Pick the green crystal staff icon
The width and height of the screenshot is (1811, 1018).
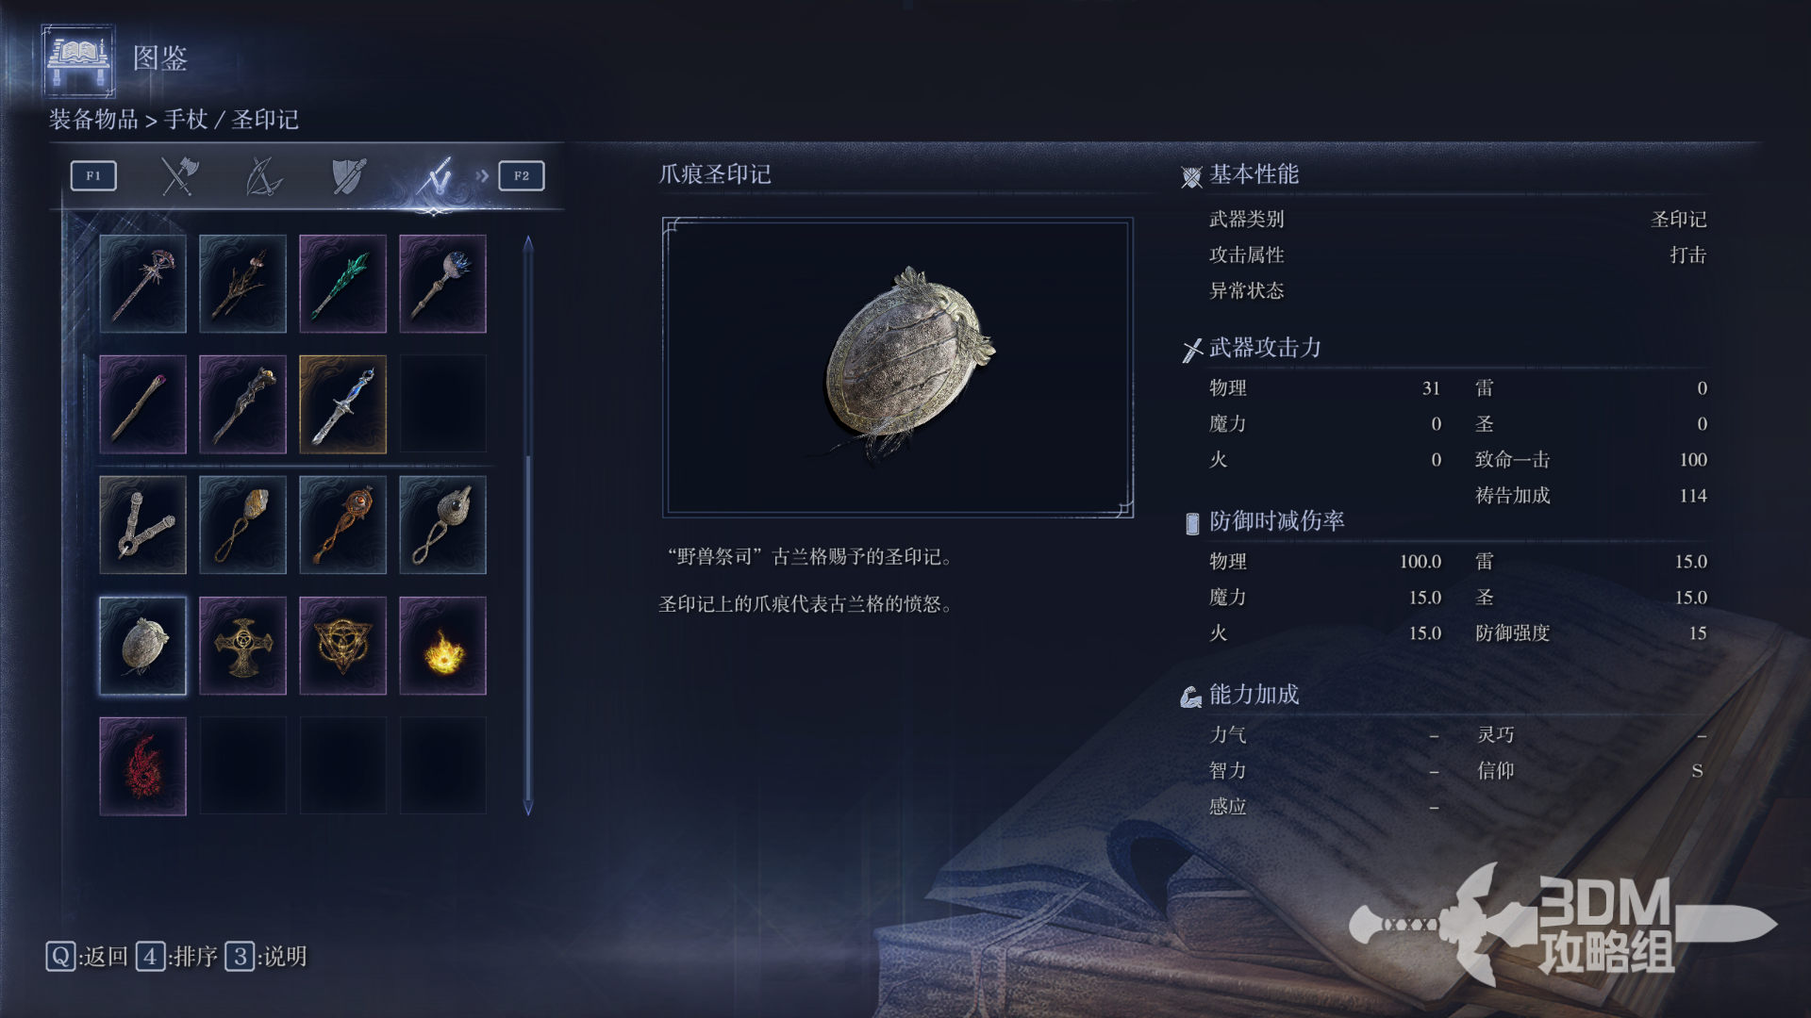[342, 284]
